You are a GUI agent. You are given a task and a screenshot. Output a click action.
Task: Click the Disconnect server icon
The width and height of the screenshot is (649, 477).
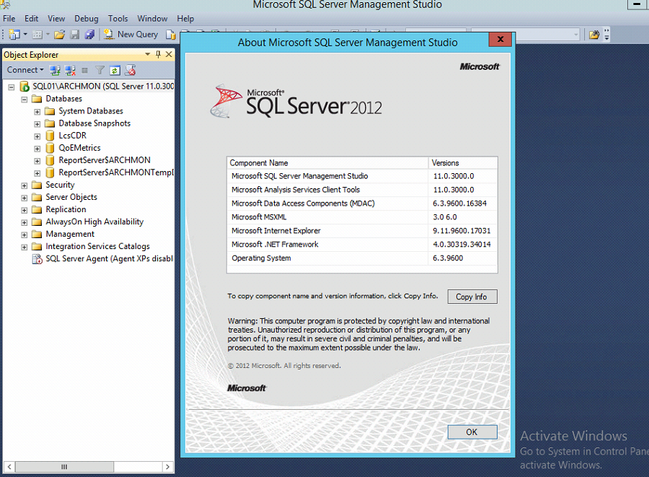(70, 70)
